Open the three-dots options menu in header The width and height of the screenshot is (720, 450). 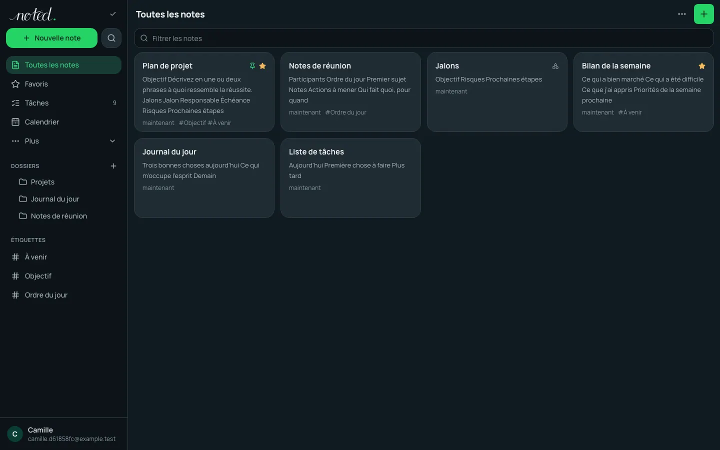tap(682, 14)
